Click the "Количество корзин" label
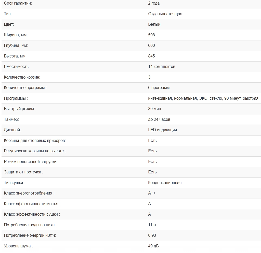Screen dimensions: 261x253 pyautogui.click(x=22, y=77)
